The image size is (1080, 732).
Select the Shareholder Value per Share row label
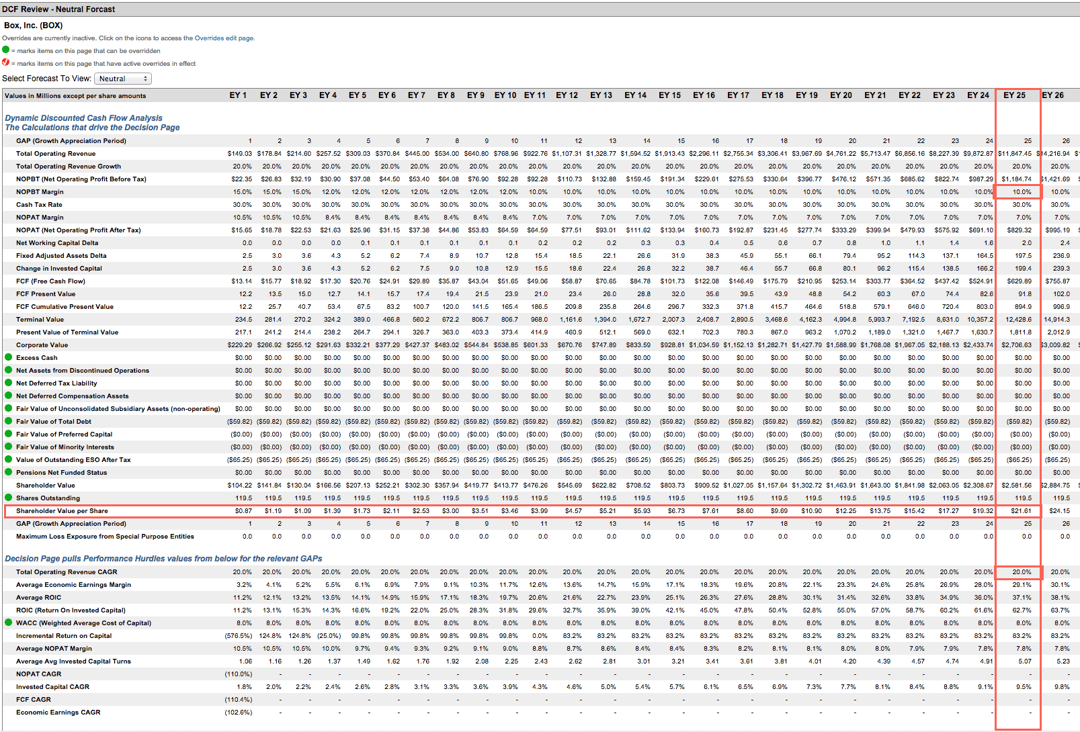click(x=62, y=511)
